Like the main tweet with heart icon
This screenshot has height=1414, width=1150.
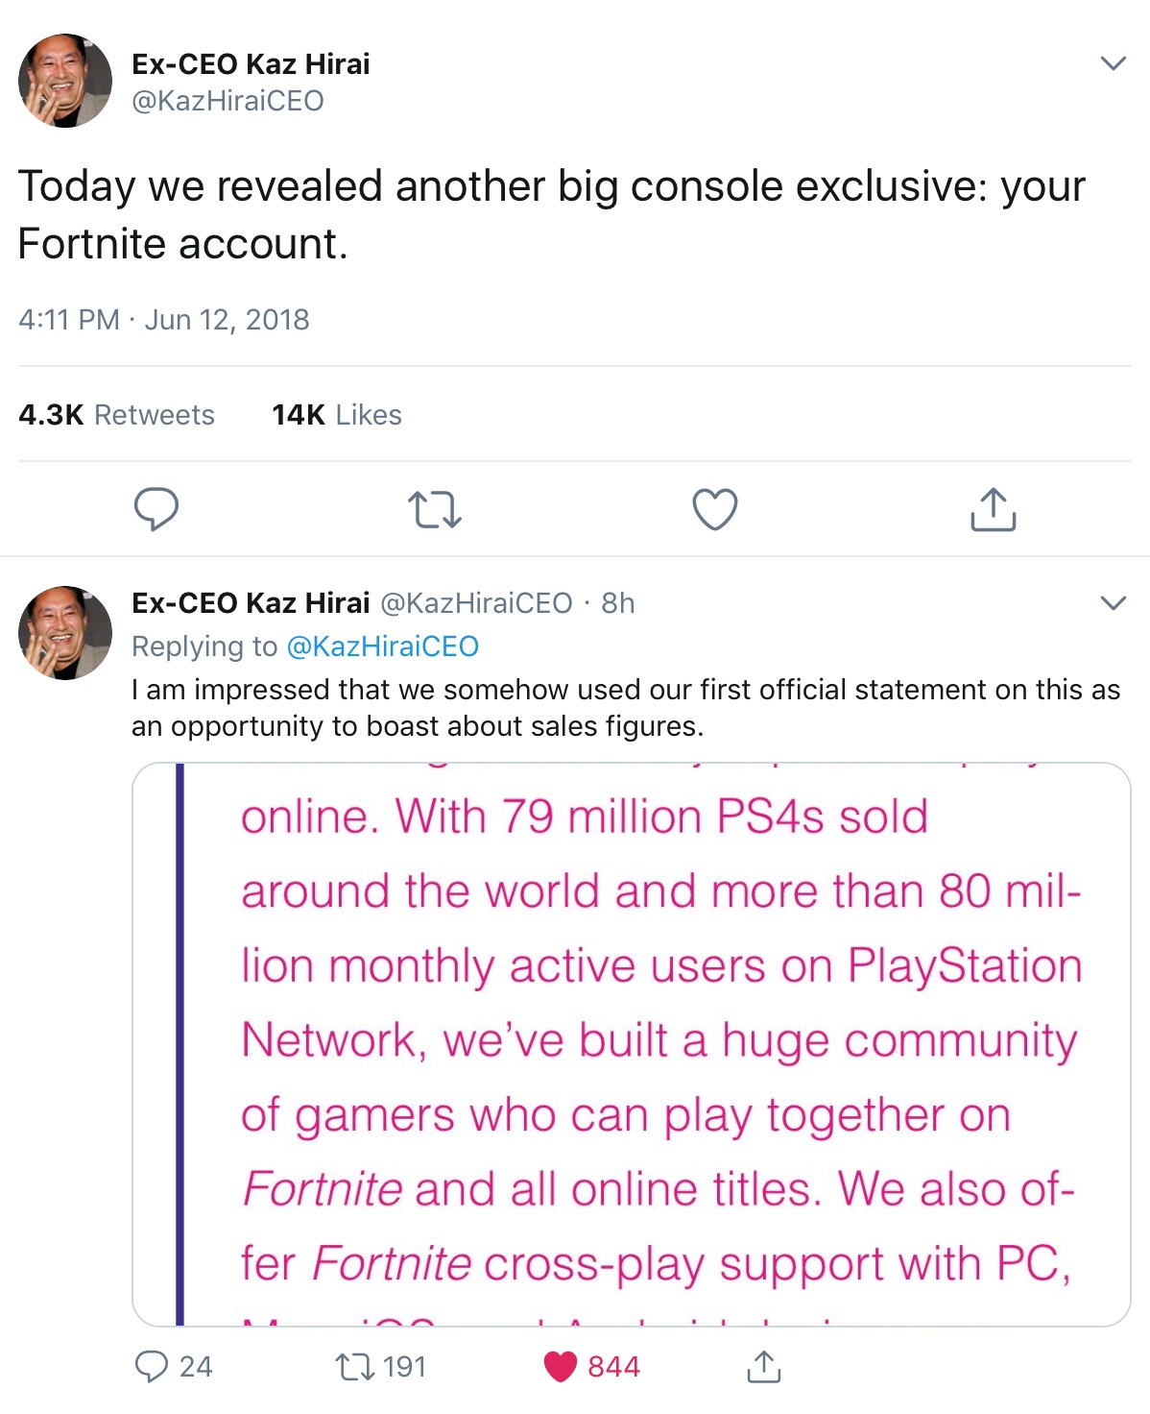click(x=715, y=509)
